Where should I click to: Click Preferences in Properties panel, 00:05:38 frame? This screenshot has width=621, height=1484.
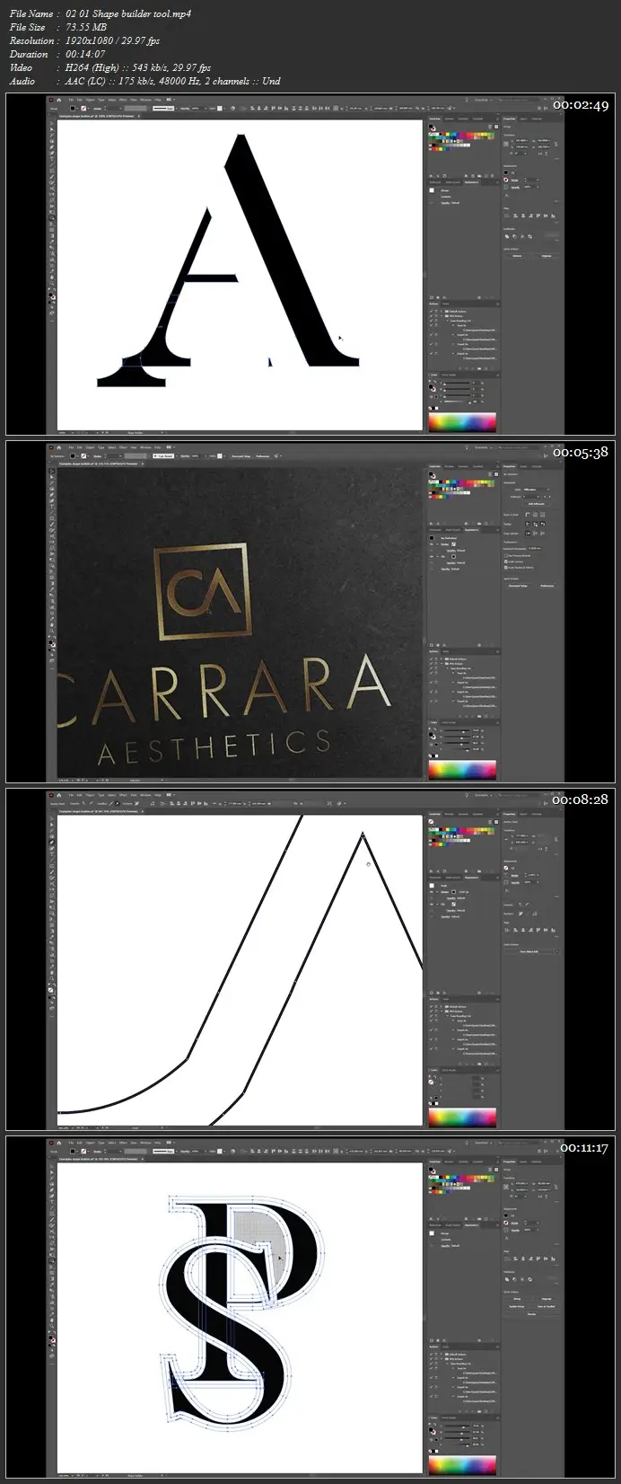point(547,586)
